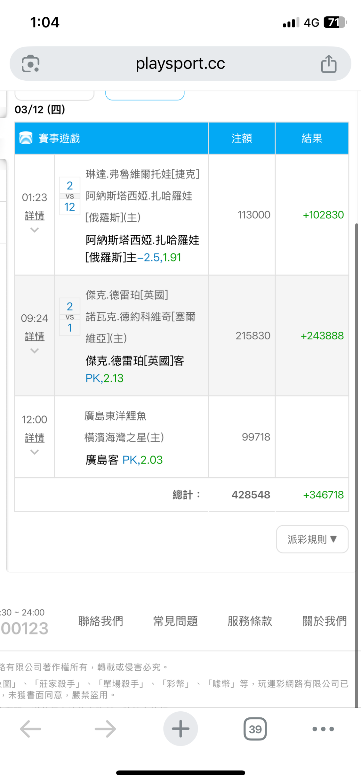Open 詳情 link for the 01:23 match
Image resolution: width=361 pixels, height=783 pixels.
[x=34, y=216]
